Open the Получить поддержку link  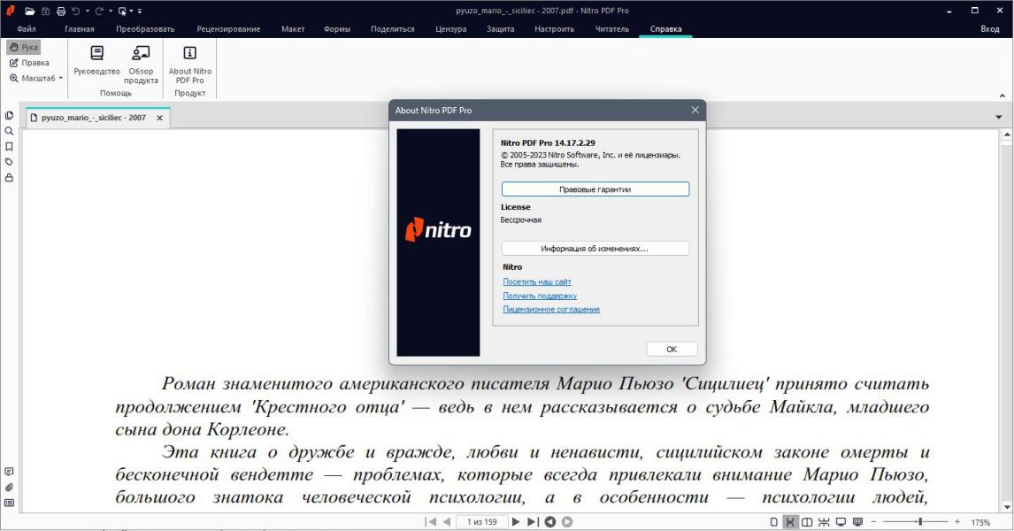540,296
